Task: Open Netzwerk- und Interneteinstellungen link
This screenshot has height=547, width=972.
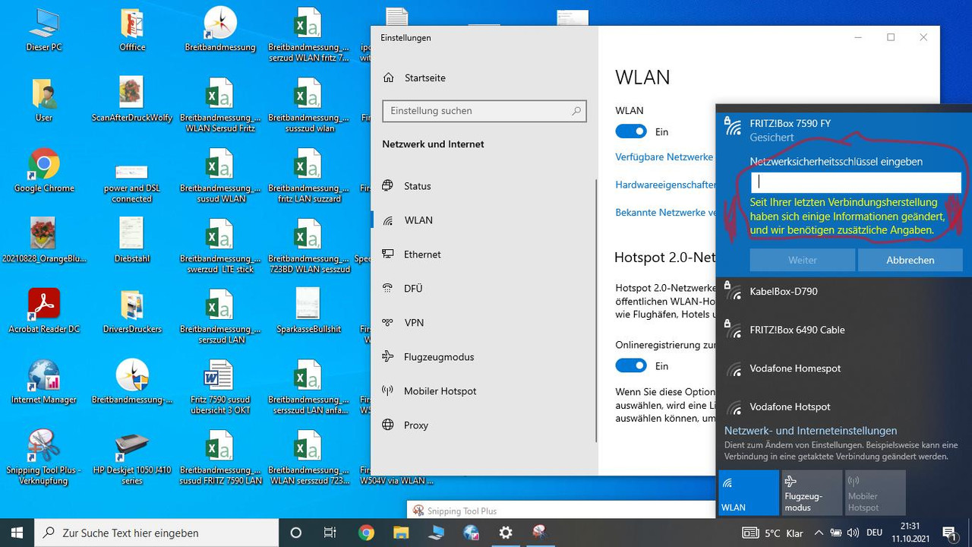Action: point(810,430)
